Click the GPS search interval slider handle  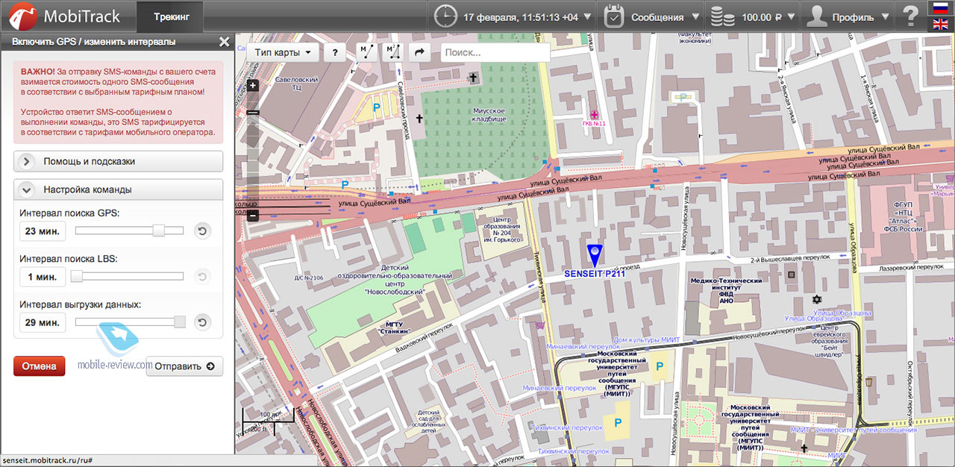tap(158, 231)
